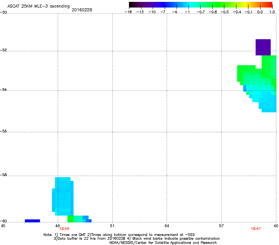Click the yellow section of the color scale
Viewport: 279px width, 245px height.
245,5
